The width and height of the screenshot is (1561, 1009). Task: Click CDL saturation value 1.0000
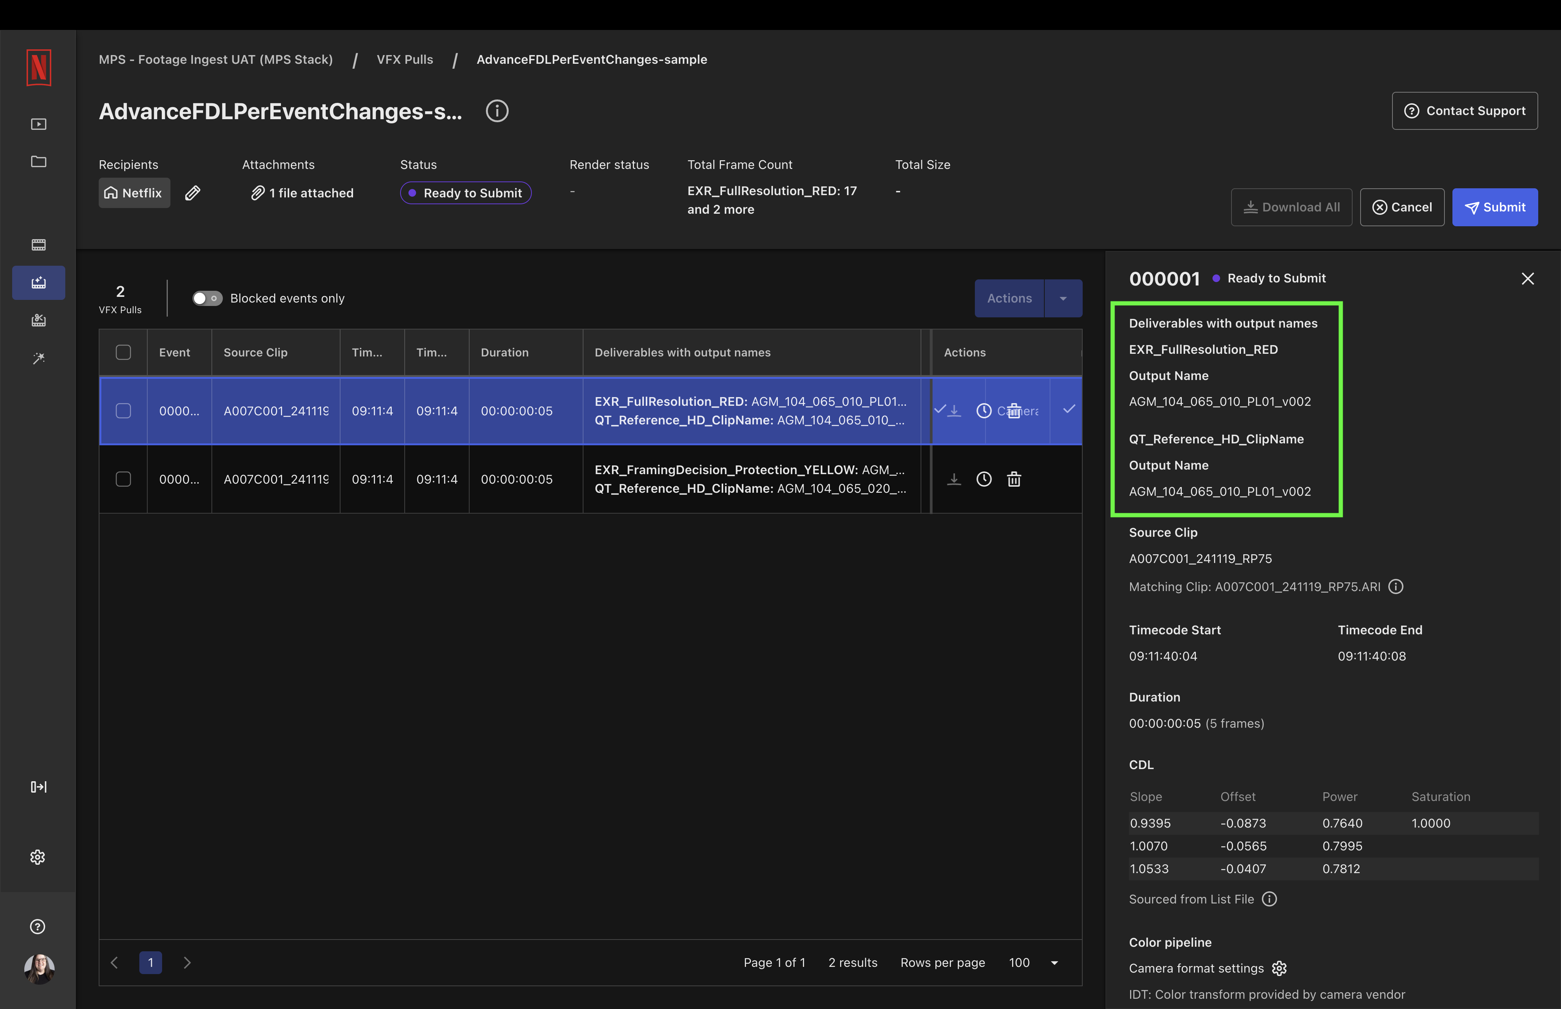[1431, 823]
